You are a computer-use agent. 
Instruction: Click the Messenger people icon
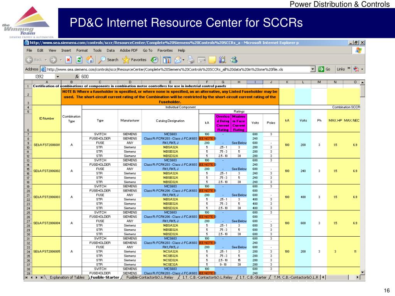(234, 60)
